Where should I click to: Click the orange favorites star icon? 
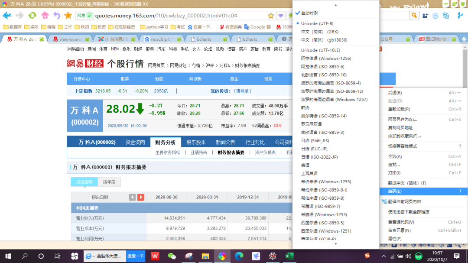pos(68,15)
